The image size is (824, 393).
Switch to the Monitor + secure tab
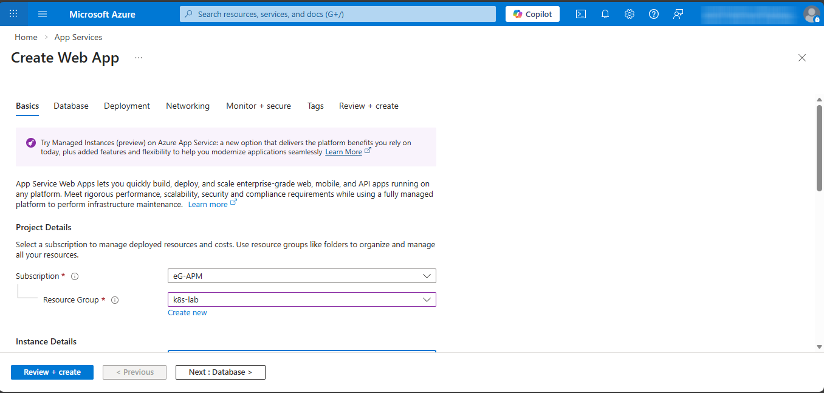(x=258, y=106)
